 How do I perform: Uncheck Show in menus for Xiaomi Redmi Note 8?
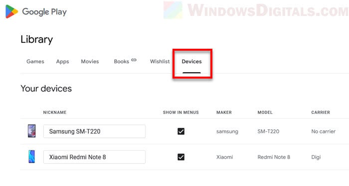[x=181, y=157]
